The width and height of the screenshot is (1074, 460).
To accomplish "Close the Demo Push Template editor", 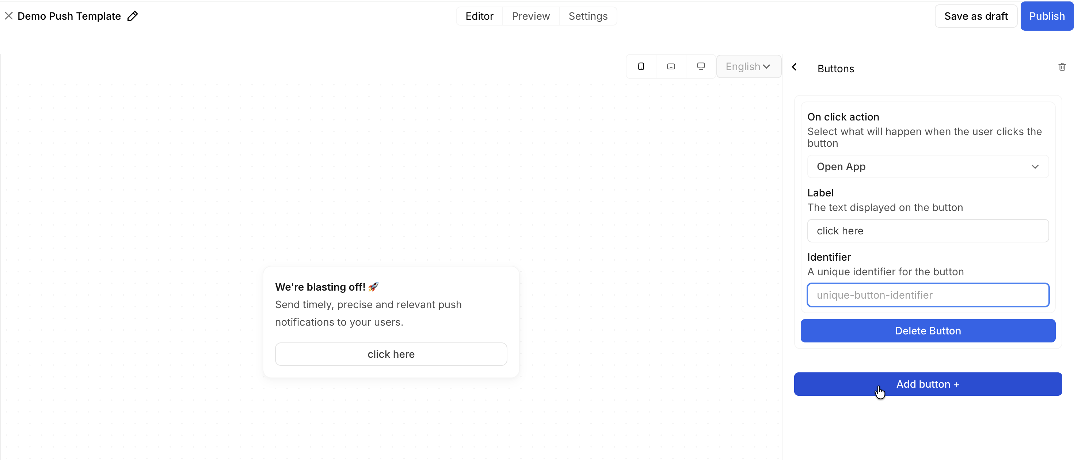I will [8, 16].
